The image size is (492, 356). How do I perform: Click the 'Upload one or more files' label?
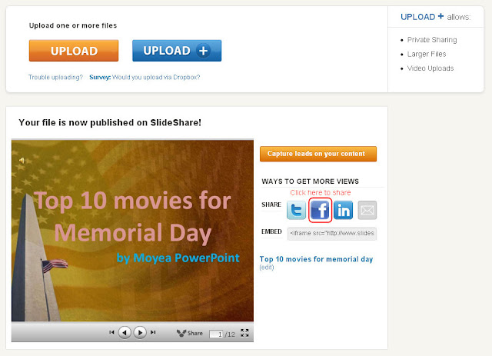tap(73, 25)
